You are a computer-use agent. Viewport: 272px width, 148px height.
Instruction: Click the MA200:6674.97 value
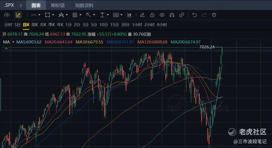[186, 42]
